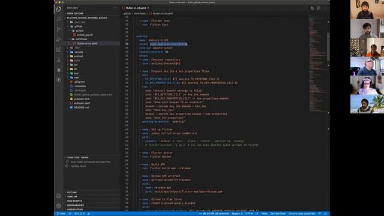
Task: Open the Testing flask icon in the activity bar
Action: click(59, 59)
